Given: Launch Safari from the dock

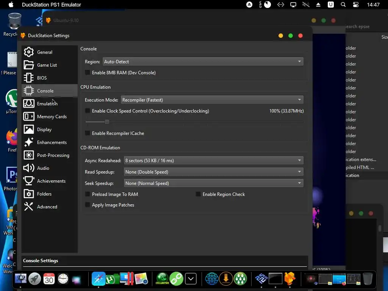Looking at the screenshot, I should [99, 279].
